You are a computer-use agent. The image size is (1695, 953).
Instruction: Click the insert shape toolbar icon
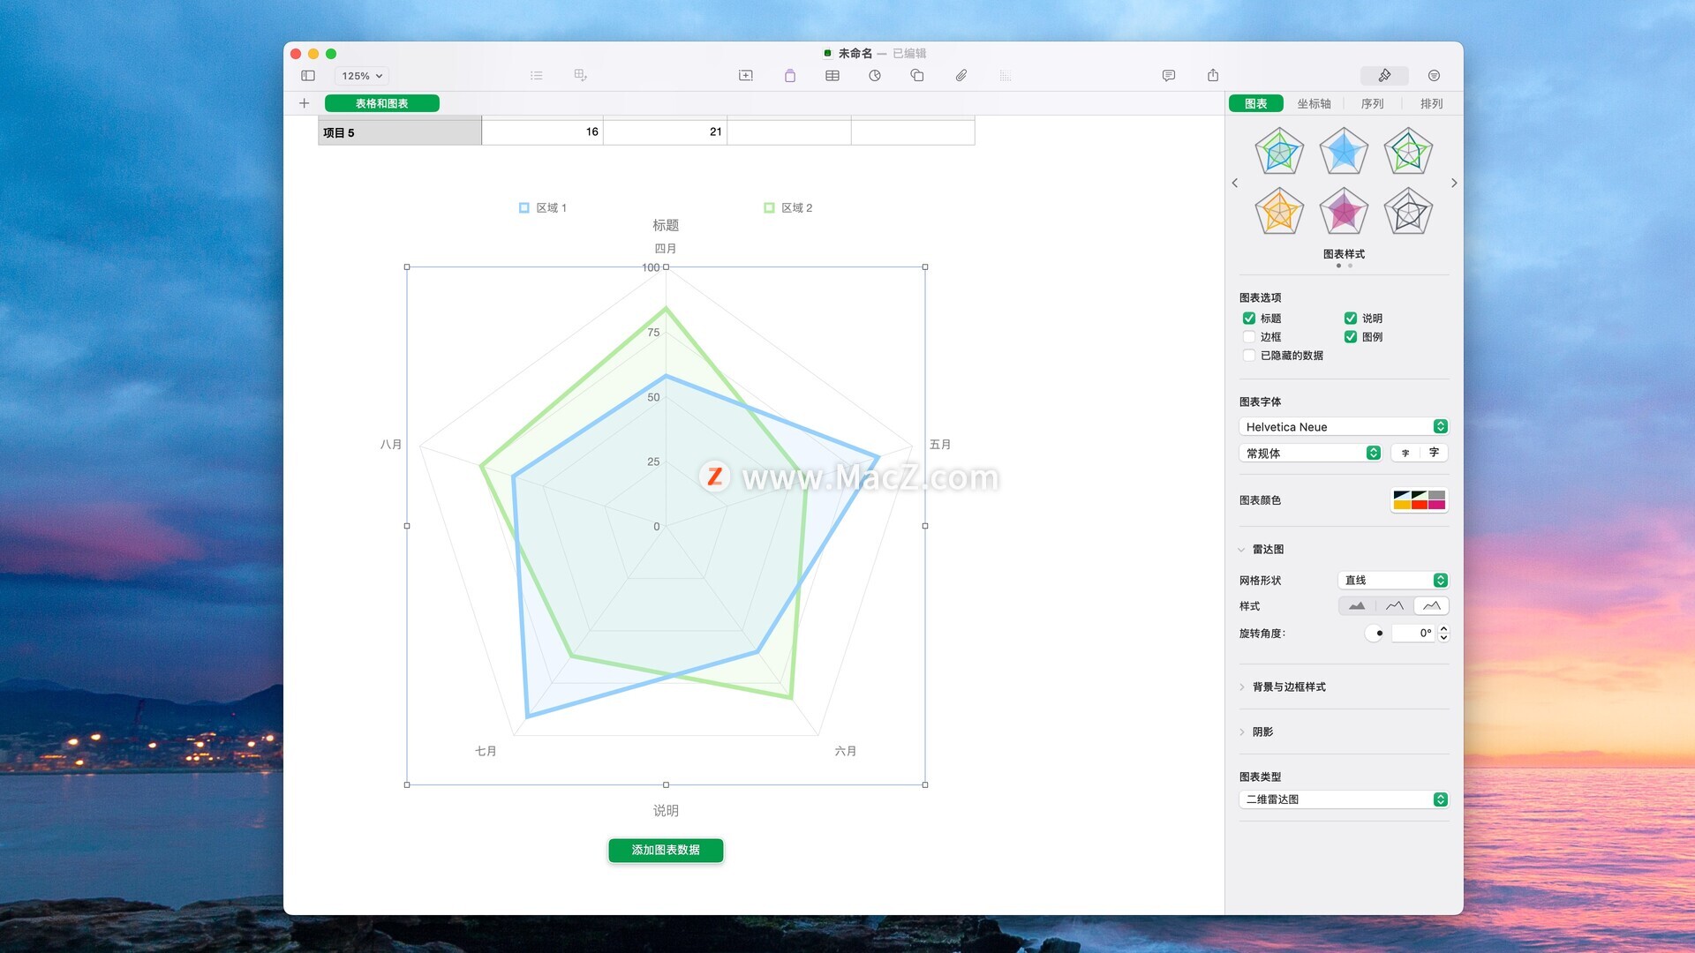click(916, 76)
